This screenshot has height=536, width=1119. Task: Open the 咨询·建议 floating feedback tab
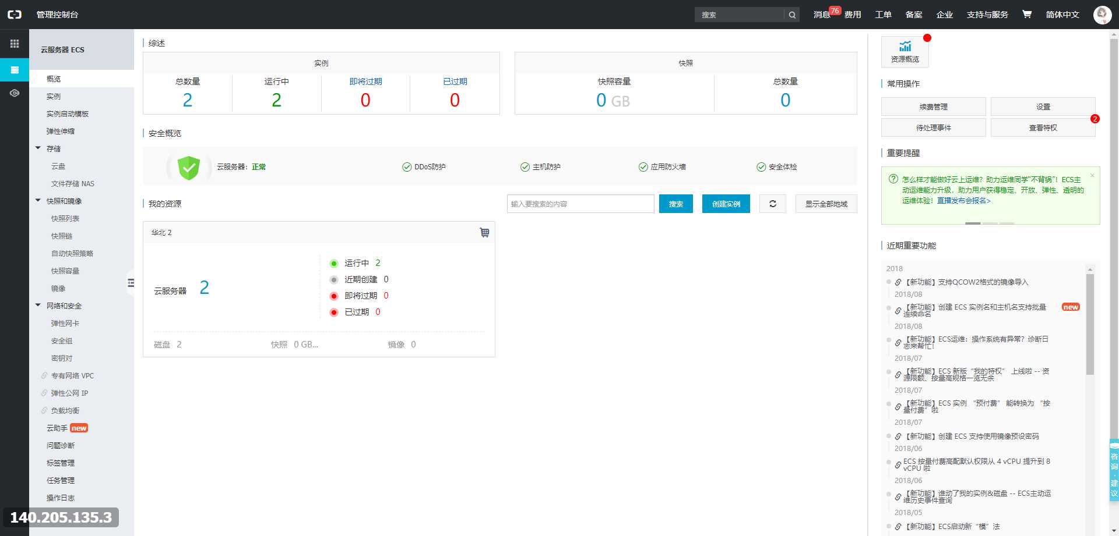point(1114,470)
